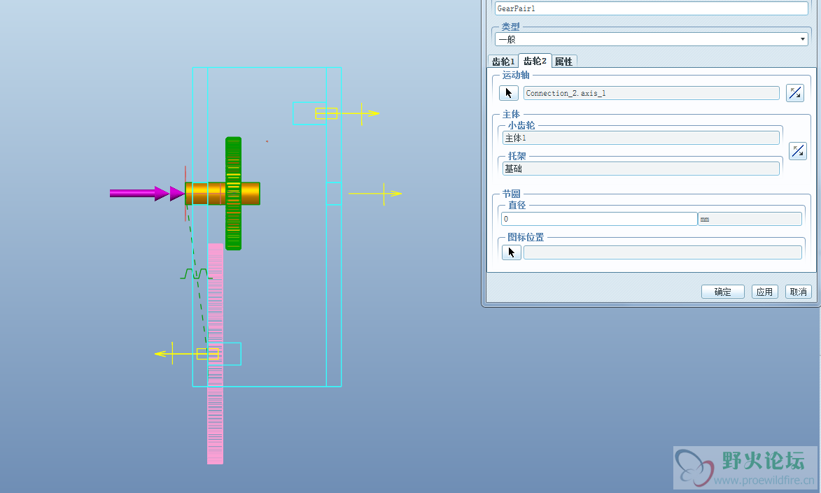Screen dimensions: 821x493
Task: Click the green cam-follower symbol on dashed line
Action: (195, 273)
